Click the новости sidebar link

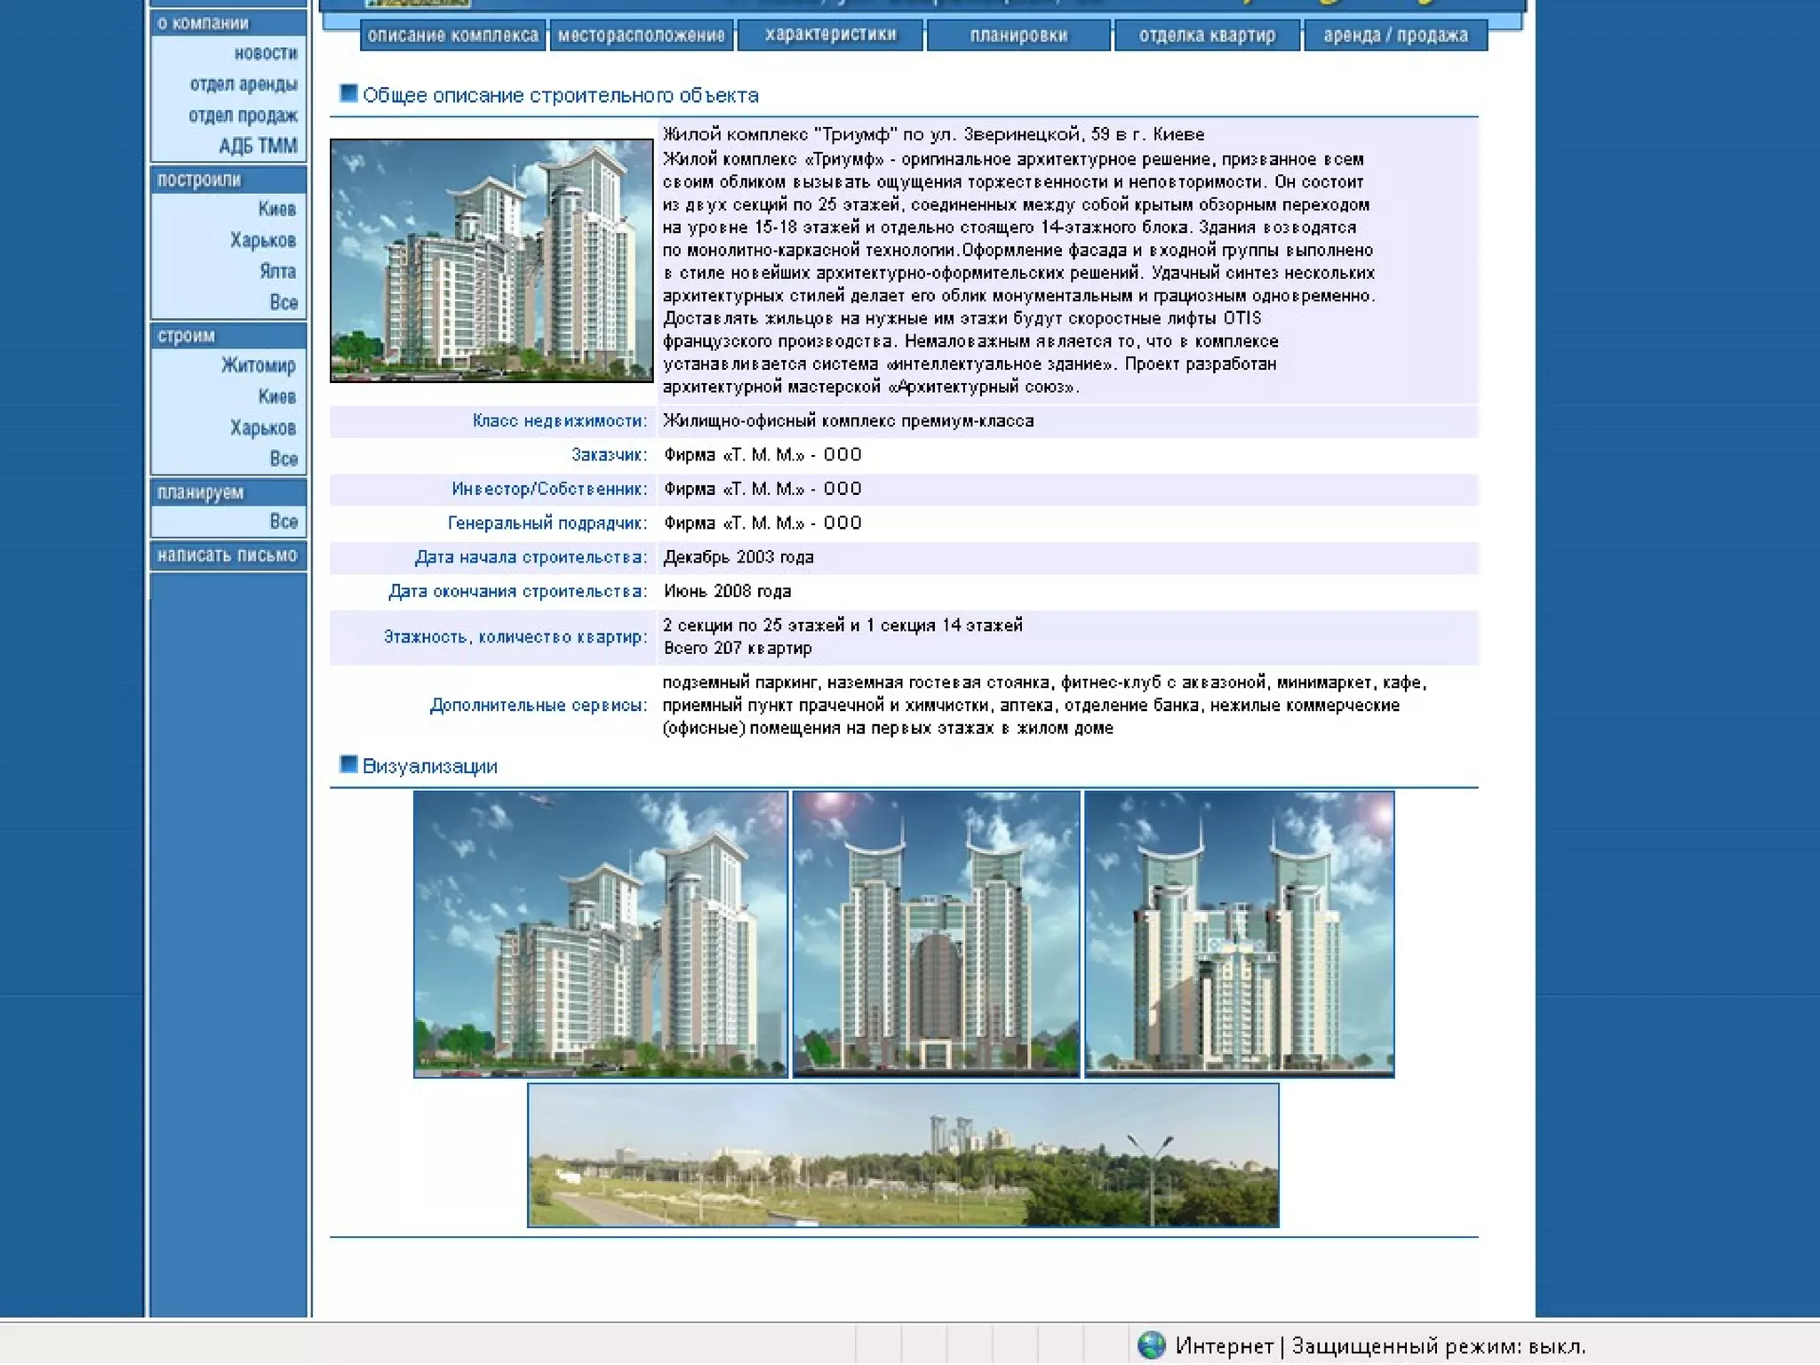[266, 53]
